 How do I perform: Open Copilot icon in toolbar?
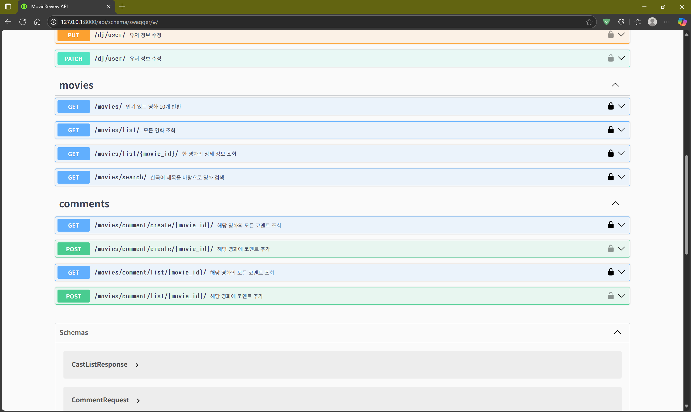tap(682, 22)
